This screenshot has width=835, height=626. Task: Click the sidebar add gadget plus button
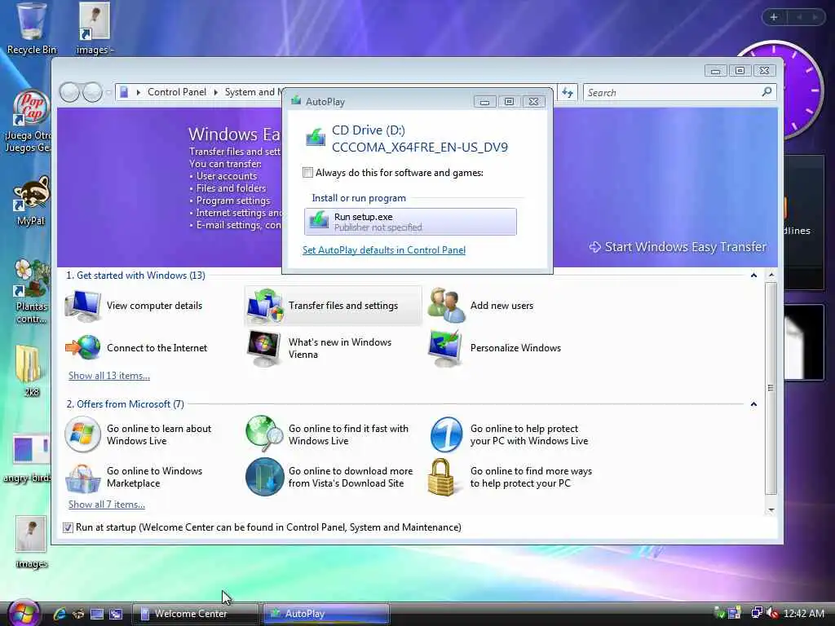pyautogui.click(x=774, y=17)
